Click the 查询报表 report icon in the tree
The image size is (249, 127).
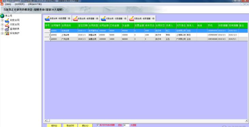(x=7, y=29)
